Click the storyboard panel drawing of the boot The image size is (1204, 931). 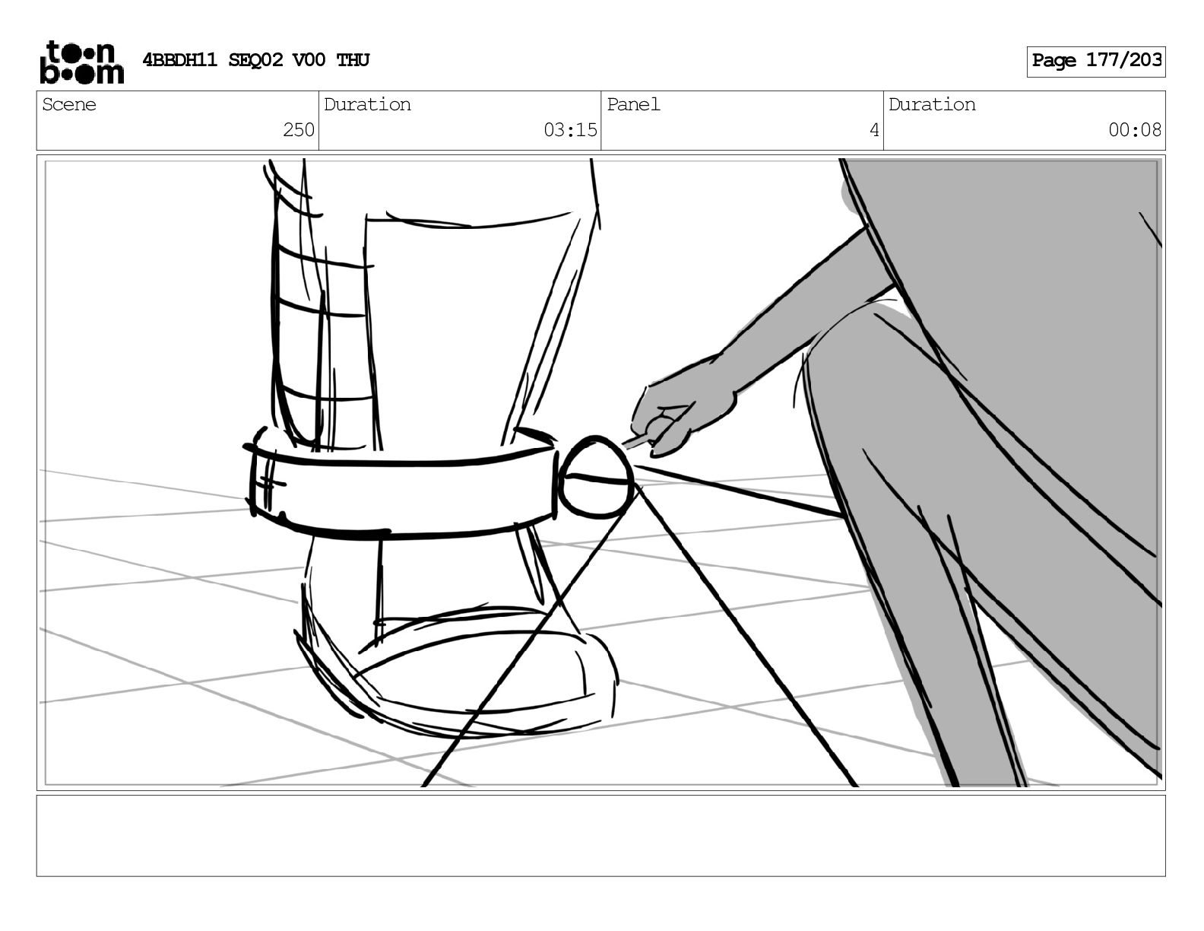click(600, 472)
